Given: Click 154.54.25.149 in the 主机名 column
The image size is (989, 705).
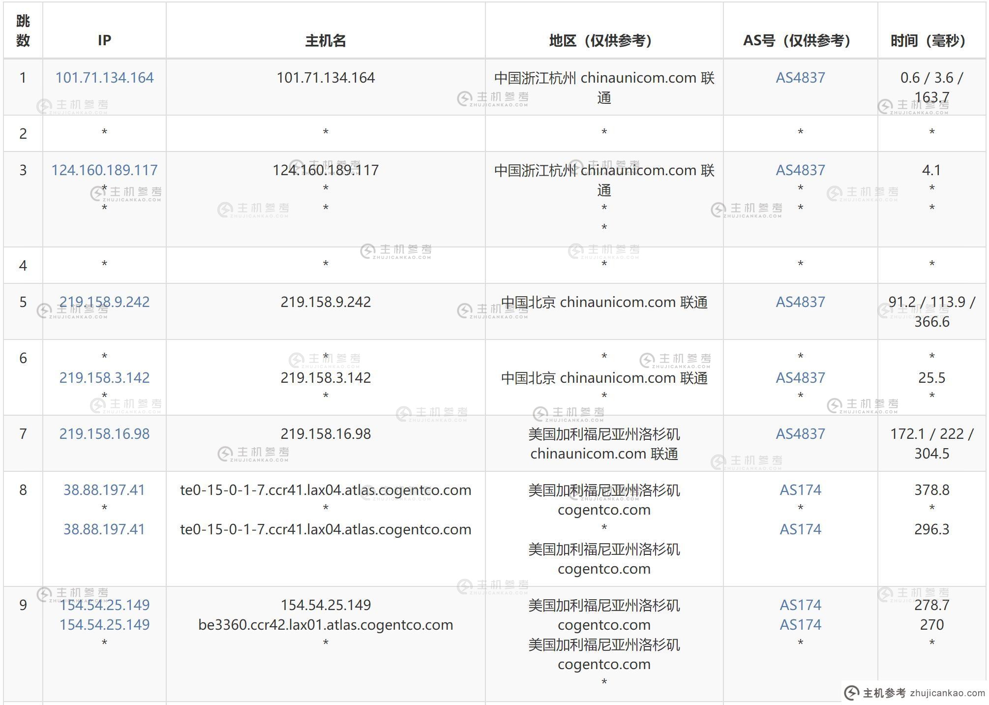Looking at the screenshot, I should pyautogui.click(x=326, y=605).
